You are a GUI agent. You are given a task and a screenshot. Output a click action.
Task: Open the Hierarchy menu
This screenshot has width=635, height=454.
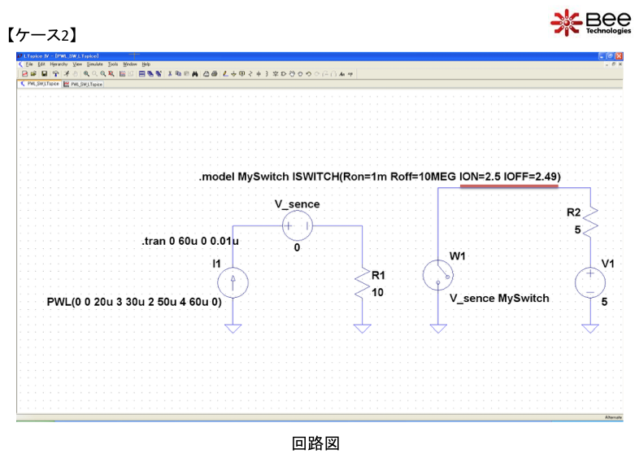point(58,63)
